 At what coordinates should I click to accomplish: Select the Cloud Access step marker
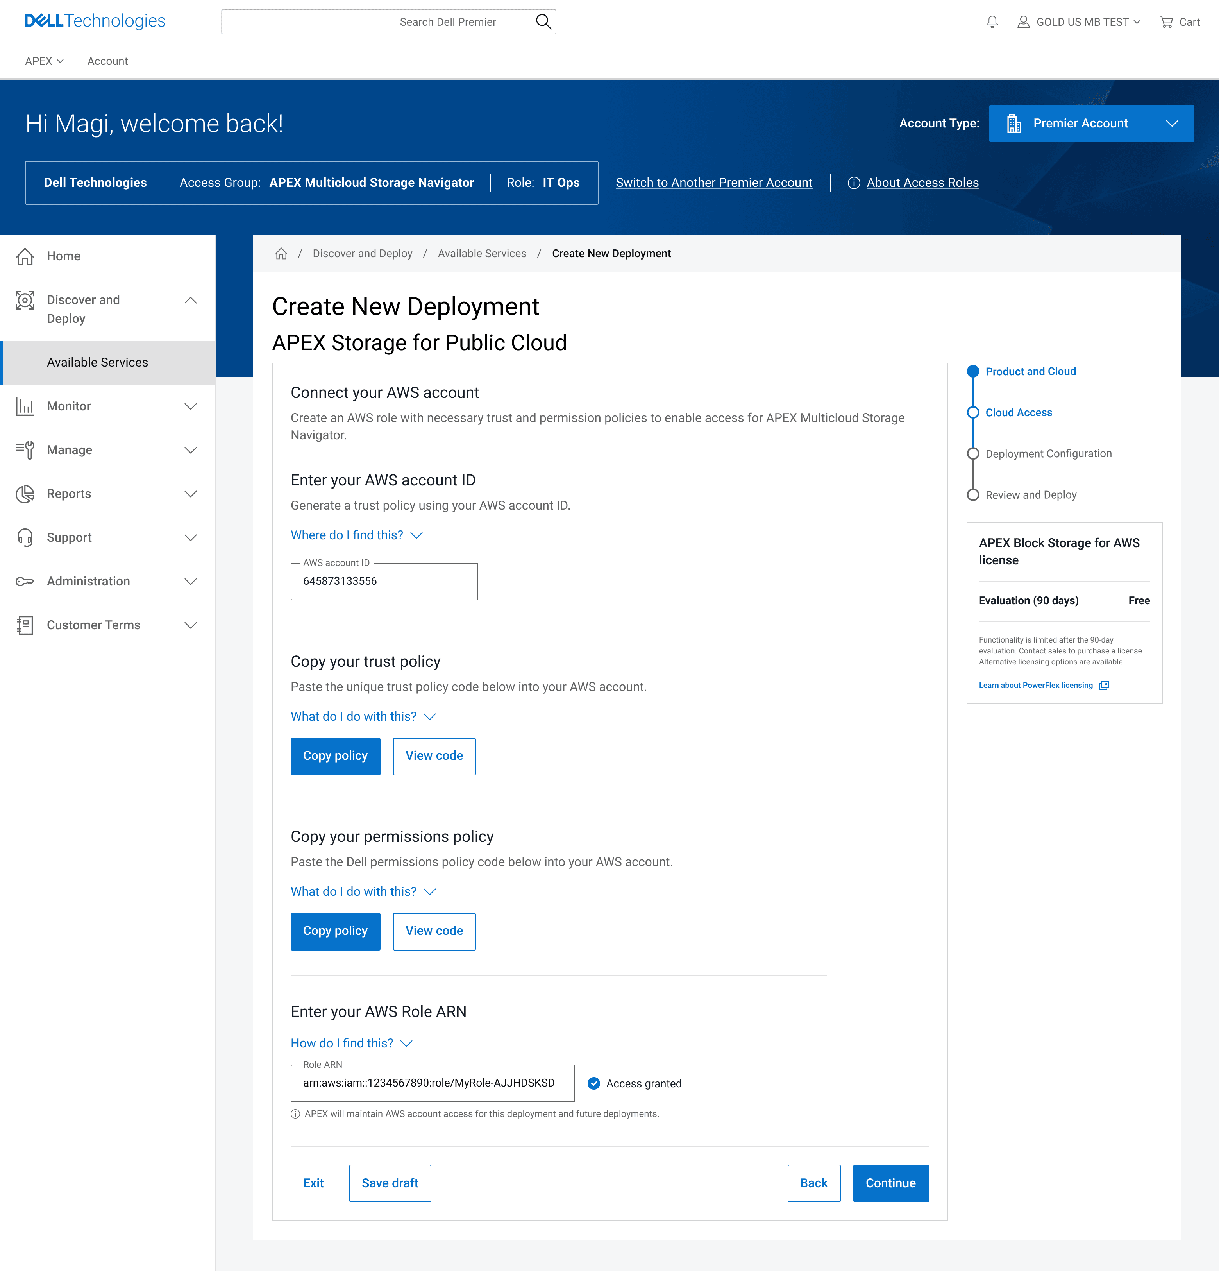click(x=972, y=412)
